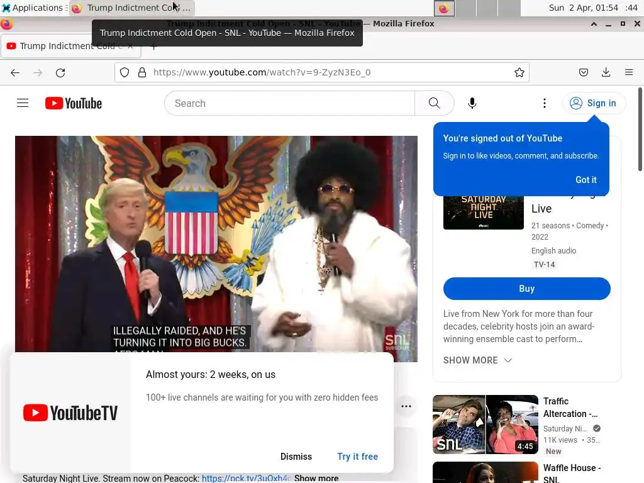644x483 pixels.
Task: Open YouTube settings three-dot menu
Action: pyautogui.click(x=545, y=103)
